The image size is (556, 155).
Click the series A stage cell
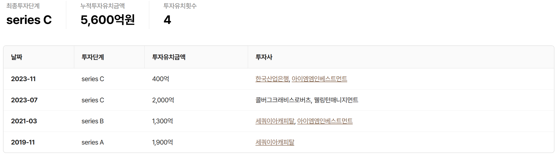tap(93, 142)
